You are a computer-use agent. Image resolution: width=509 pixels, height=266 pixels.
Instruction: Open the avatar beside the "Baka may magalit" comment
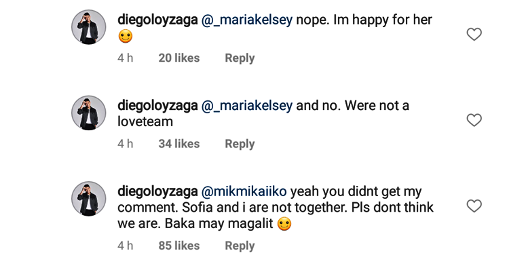(89, 199)
